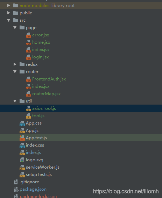Collapse the page folder arrow
The width and height of the screenshot is (162, 198).
(x=15, y=28)
